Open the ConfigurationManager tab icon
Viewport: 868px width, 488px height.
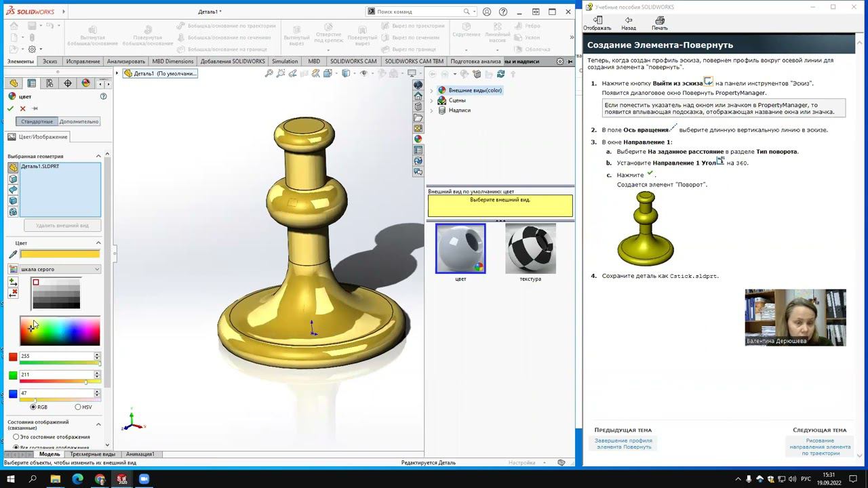(50, 83)
